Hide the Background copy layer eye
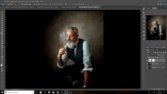Image resolution: width=167 pixels, height=94 pixels. [x=147, y=64]
